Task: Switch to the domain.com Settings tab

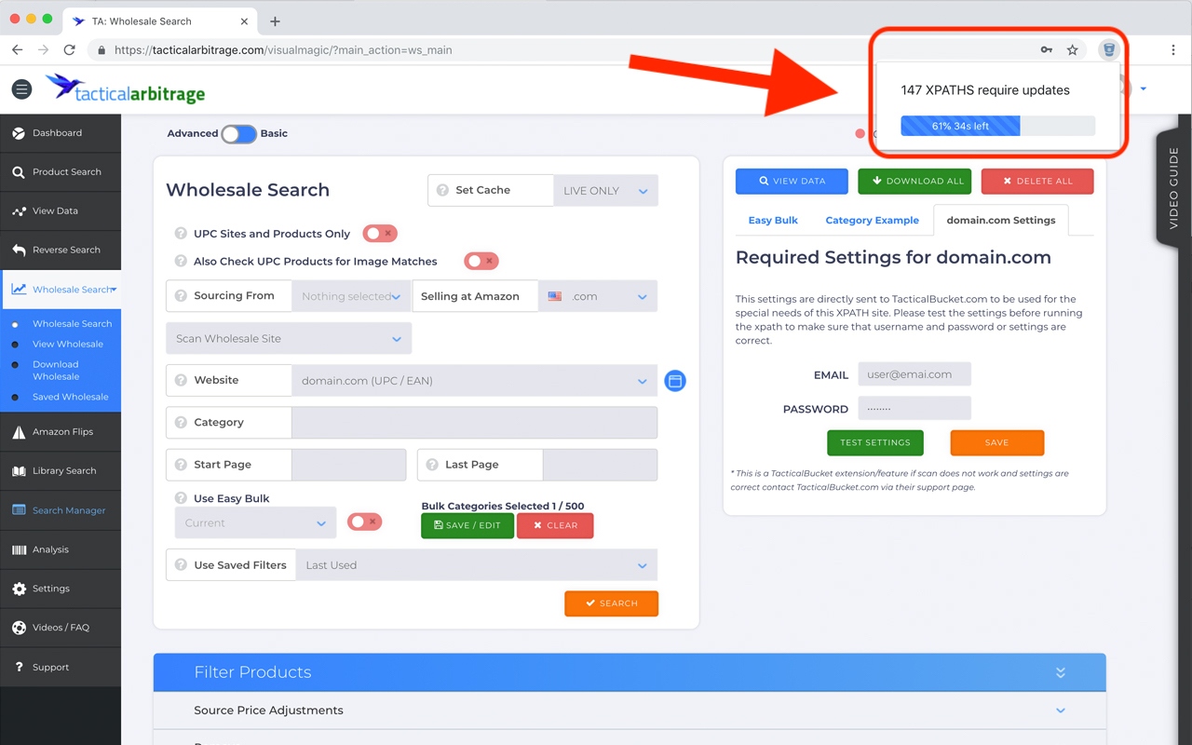Action: tap(1001, 221)
